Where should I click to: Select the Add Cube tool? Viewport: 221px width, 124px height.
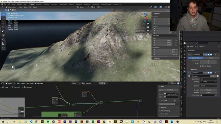[x=3, y=49]
